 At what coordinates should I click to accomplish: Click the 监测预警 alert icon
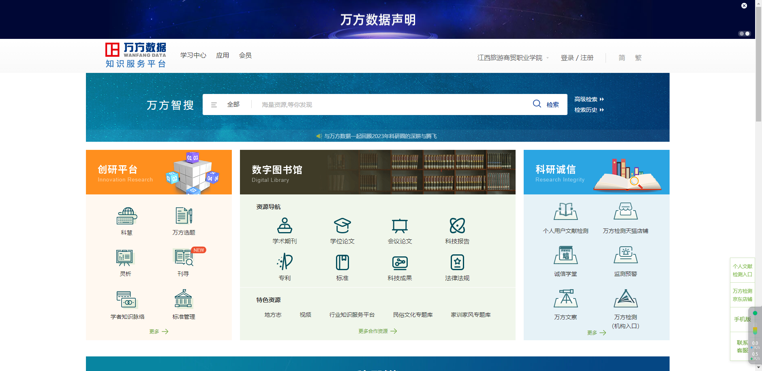point(625,255)
